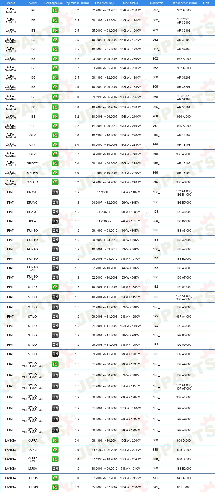215x492 pixels.
Task: Click the petrol icon in the Alfa Romeo 147 row
Action: pos(55,10)
